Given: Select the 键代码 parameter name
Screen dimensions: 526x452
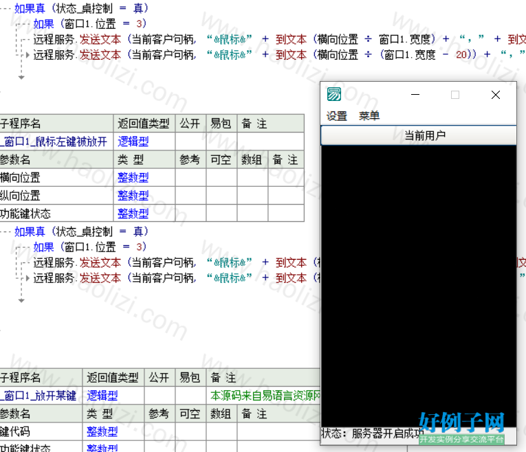Looking at the screenshot, I should (x=15, y=431).
